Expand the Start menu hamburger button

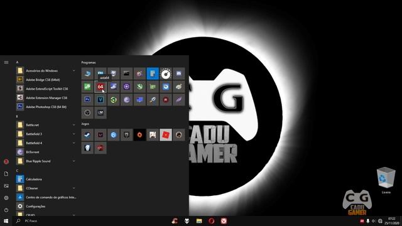(x=6, y=62)
